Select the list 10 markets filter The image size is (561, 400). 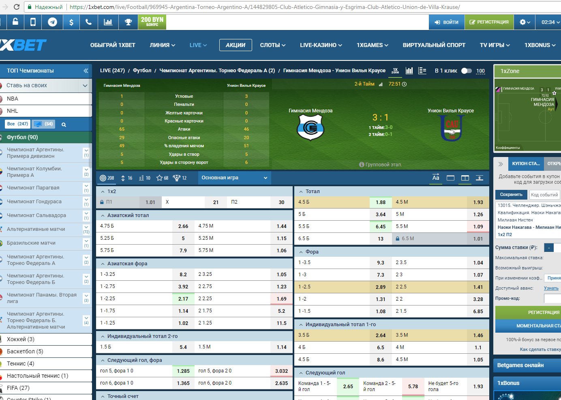(145, 178)
